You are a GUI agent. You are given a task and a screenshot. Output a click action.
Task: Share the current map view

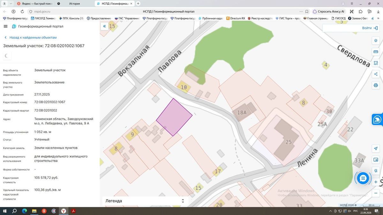coord(376,74)
